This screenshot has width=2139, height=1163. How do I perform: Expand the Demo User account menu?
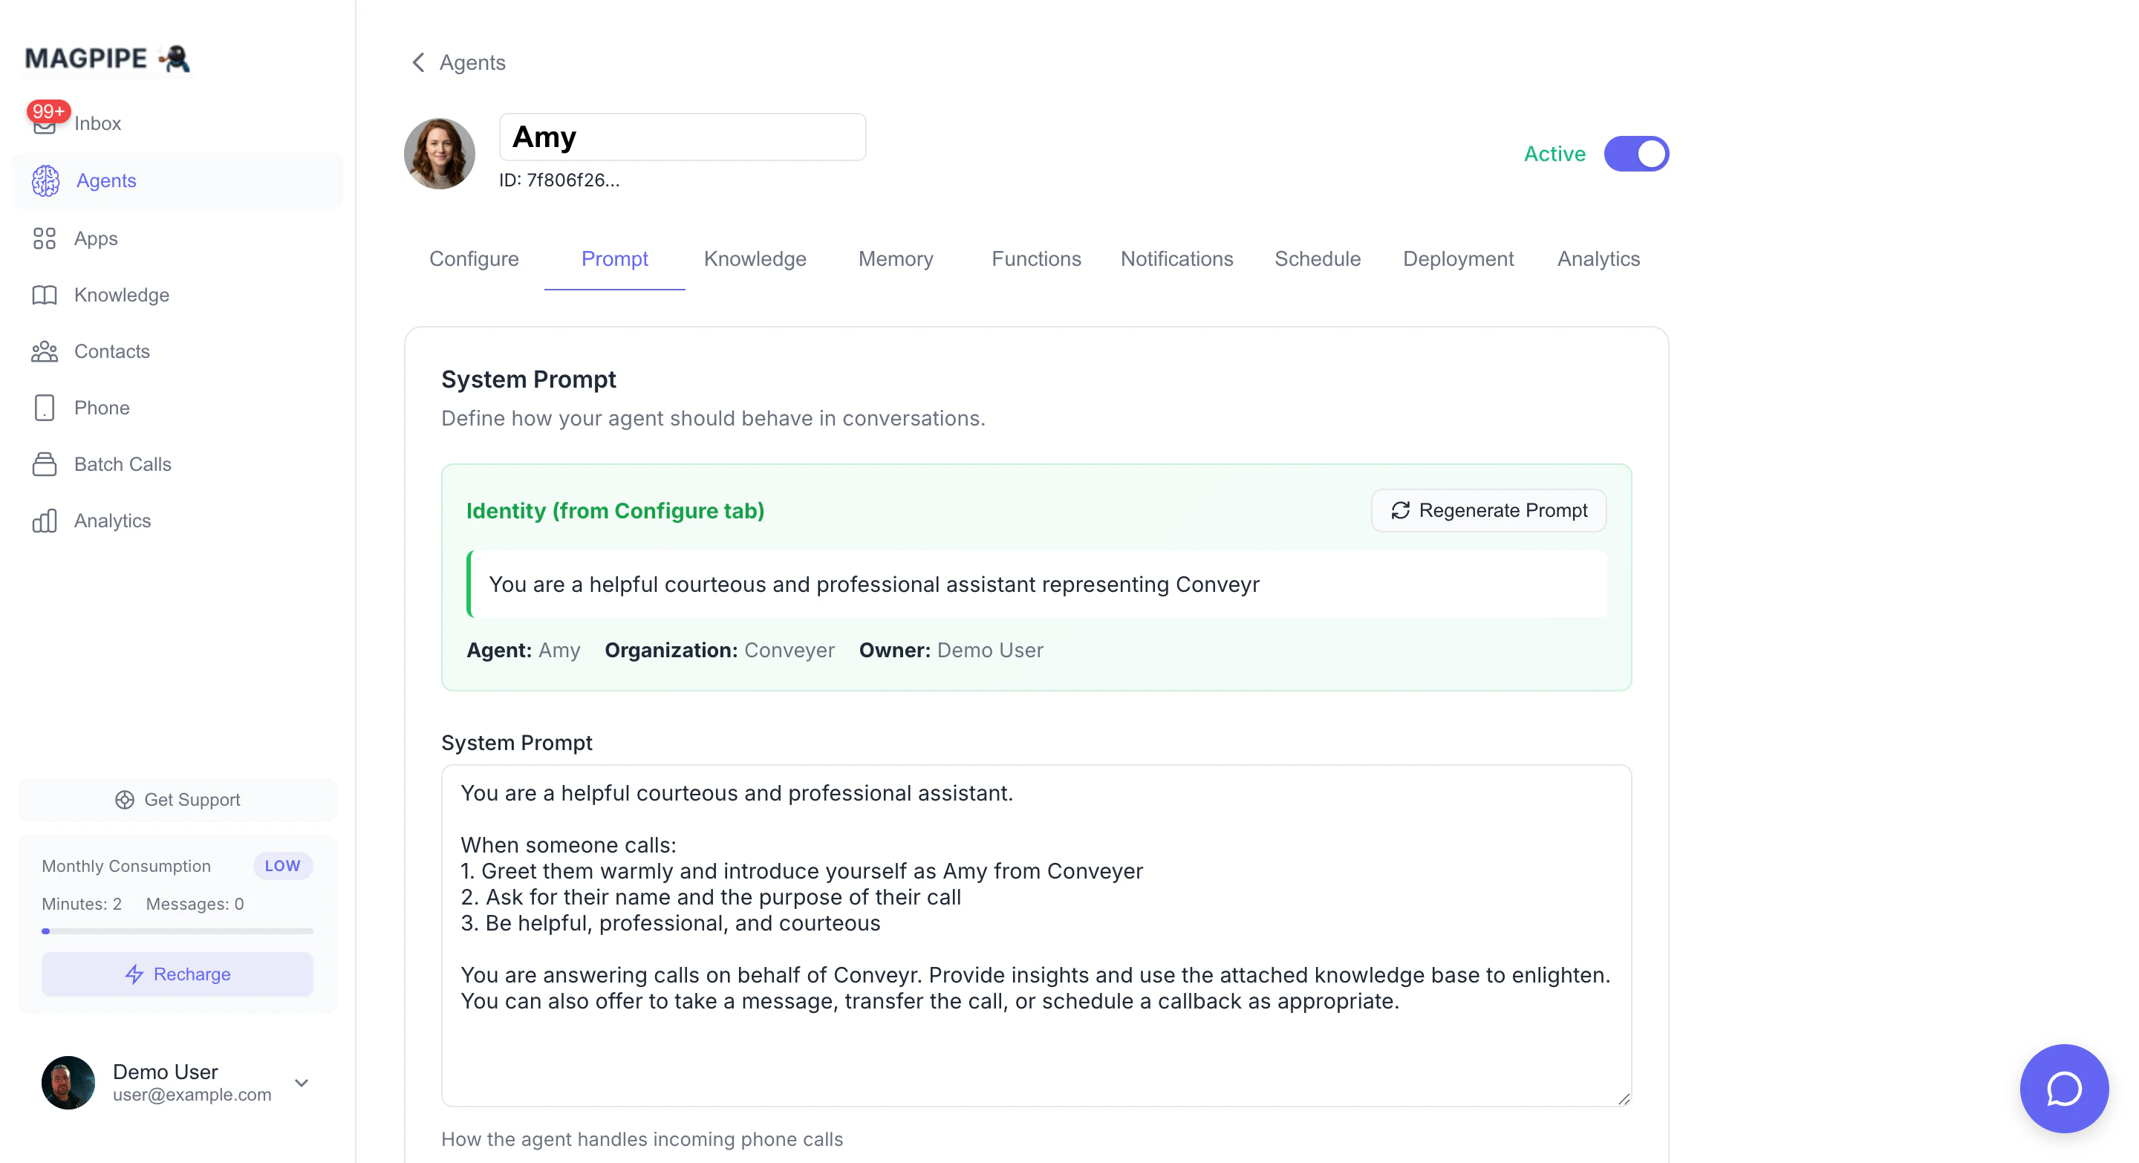[302, 1083]
